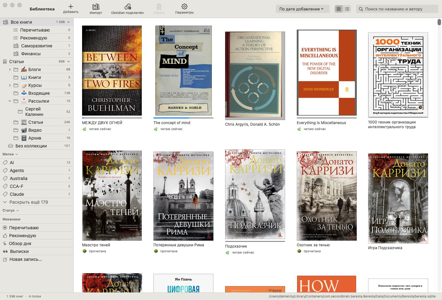Open Everything Is Miscellaneous cover
The width and height of the screenshot is (442, 300).
tap(327, 73)
